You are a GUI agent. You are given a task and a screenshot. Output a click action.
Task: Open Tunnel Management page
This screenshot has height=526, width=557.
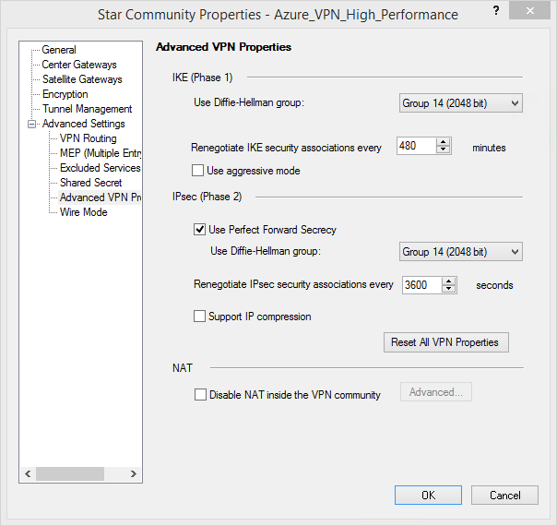pyautogui.click(x=87, y=109)
